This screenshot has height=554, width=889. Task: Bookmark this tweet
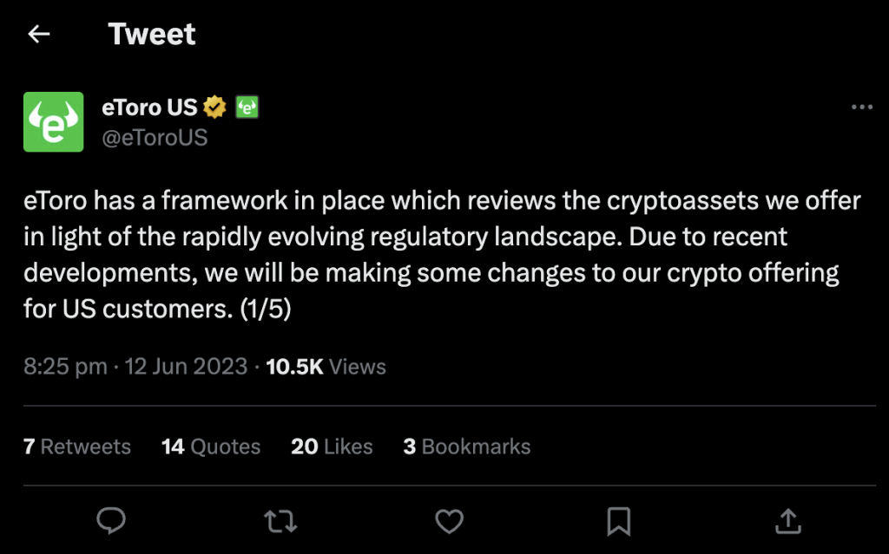[618, 520]
